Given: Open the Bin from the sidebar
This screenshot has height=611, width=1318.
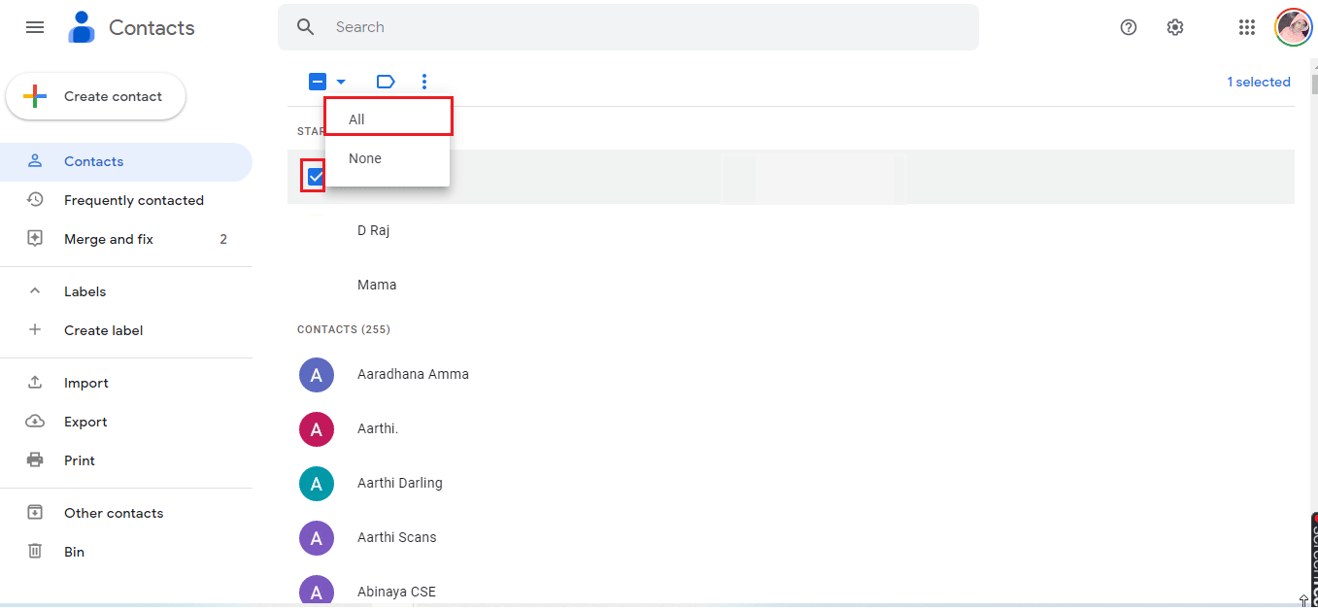Looking at the screenshot, I should click(x=74, y=552).
